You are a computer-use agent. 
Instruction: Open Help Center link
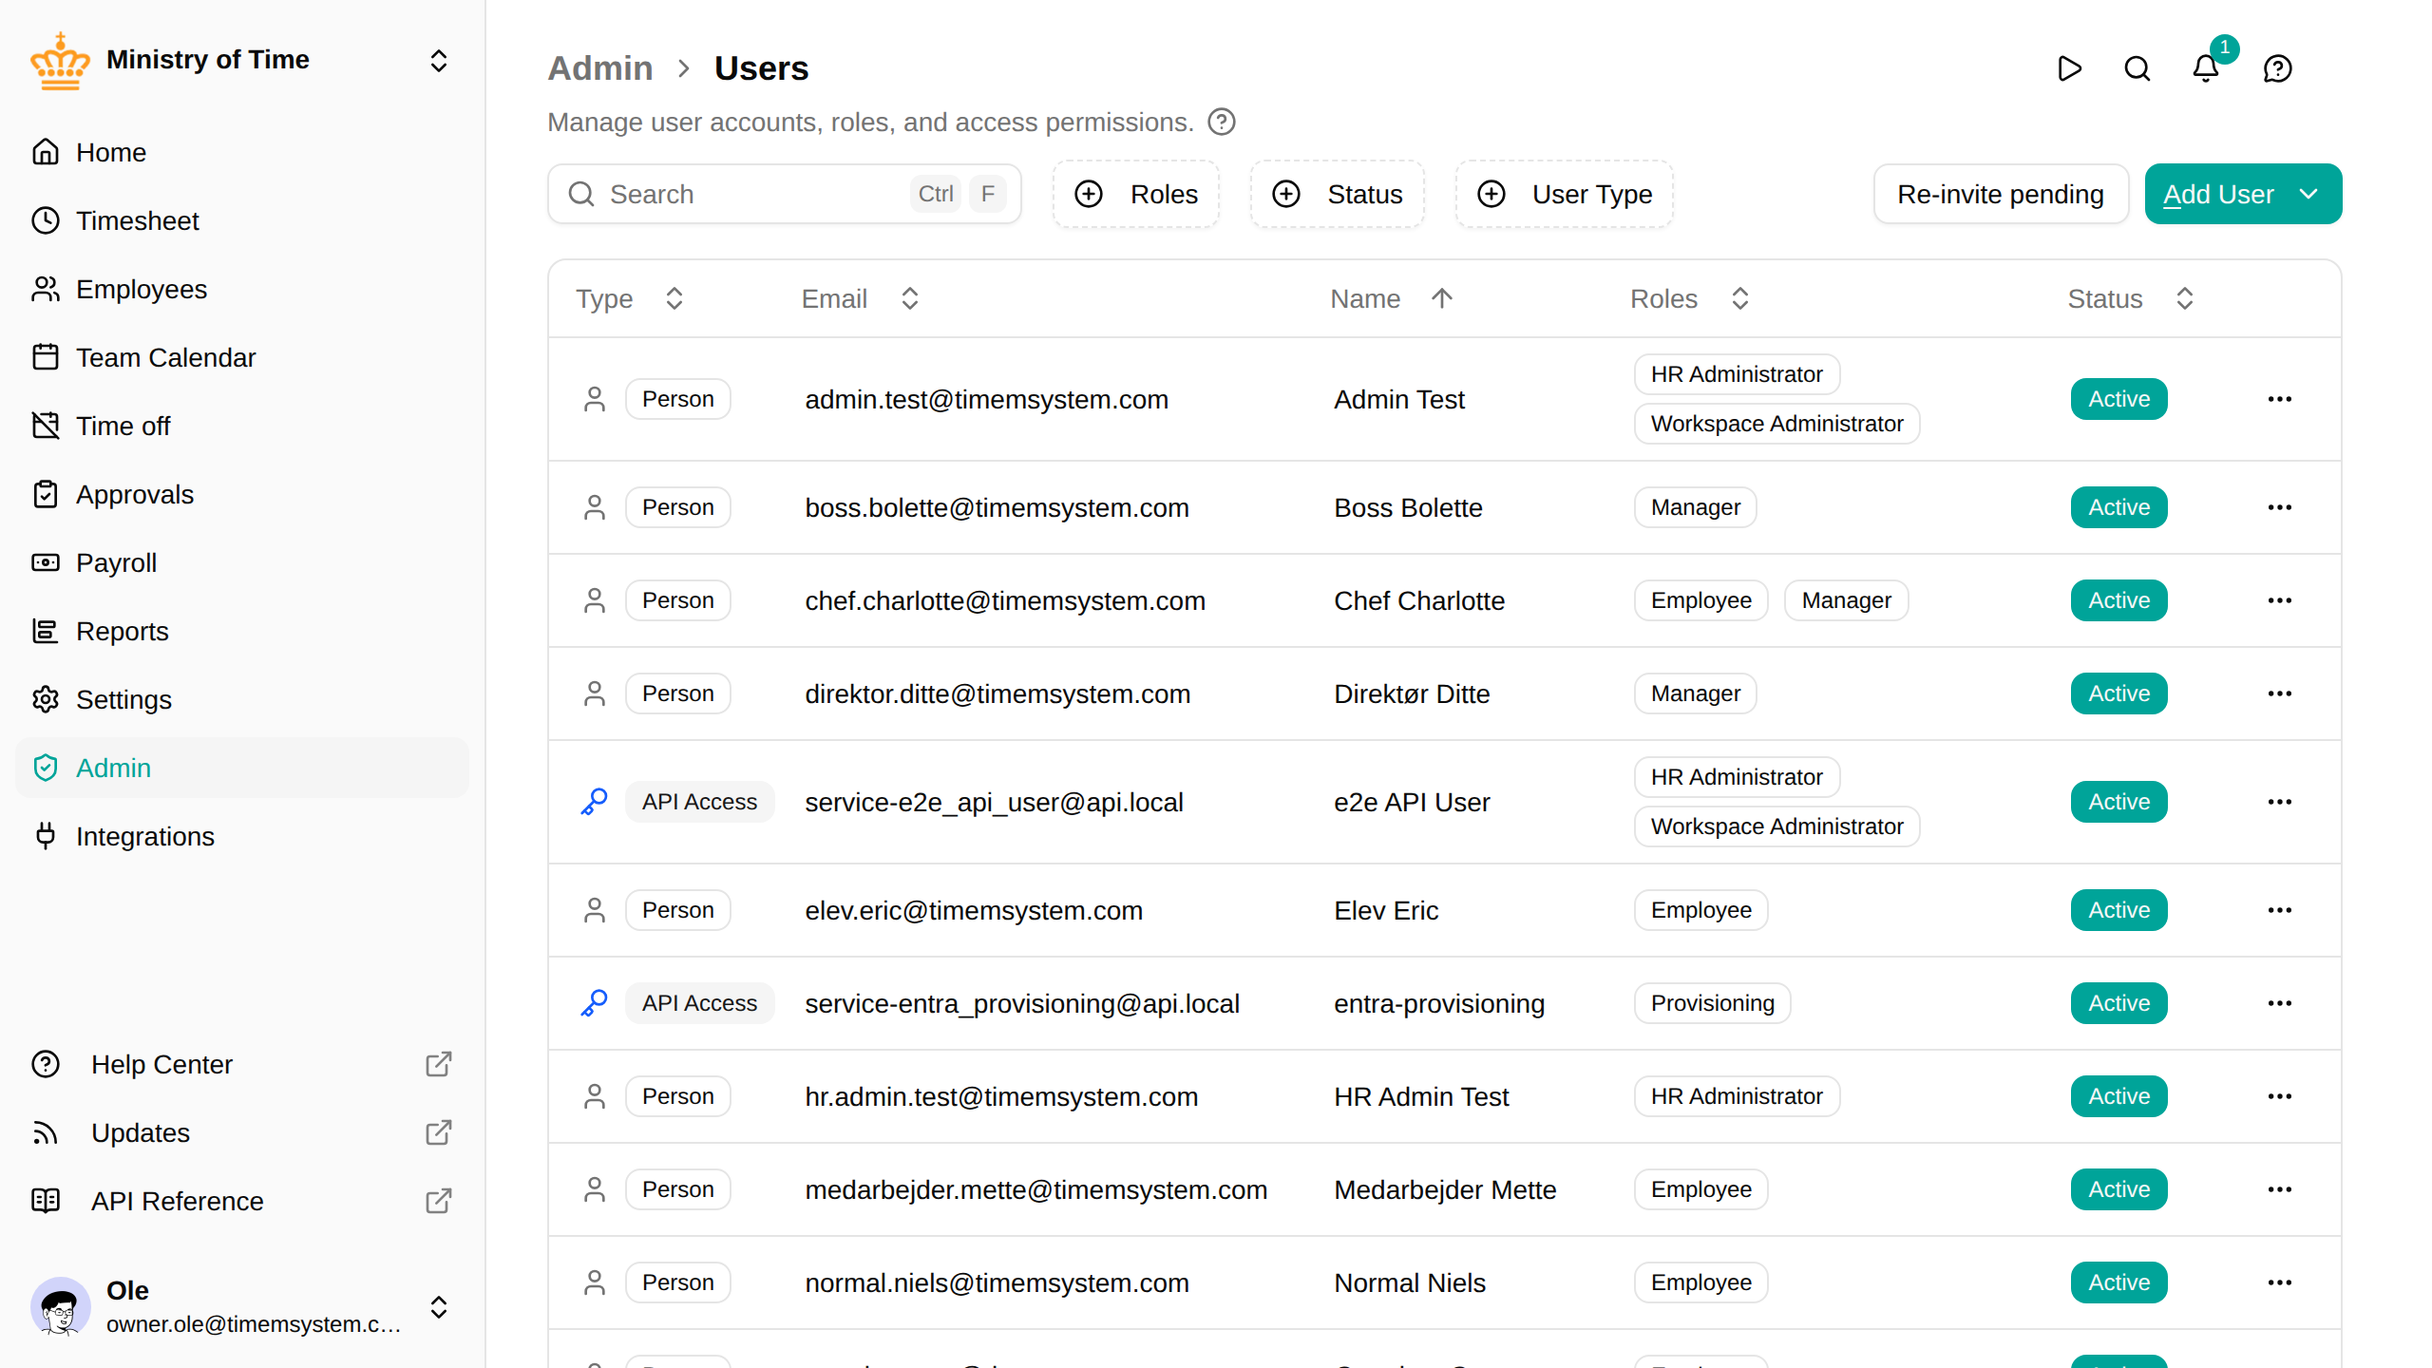point(242,1064)
